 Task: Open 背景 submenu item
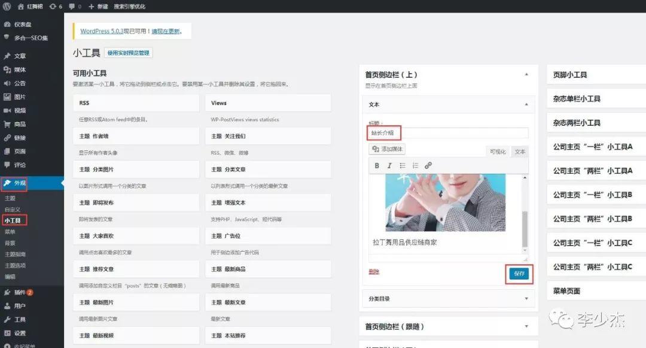[10, 243]
